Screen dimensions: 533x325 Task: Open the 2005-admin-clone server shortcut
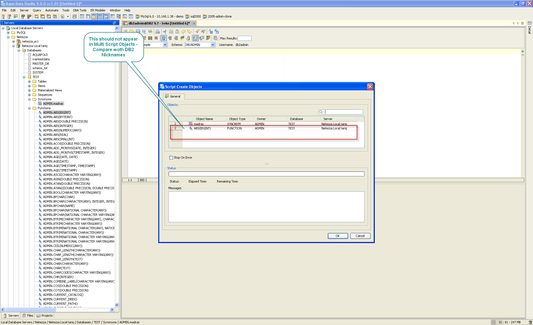[217, 16]
